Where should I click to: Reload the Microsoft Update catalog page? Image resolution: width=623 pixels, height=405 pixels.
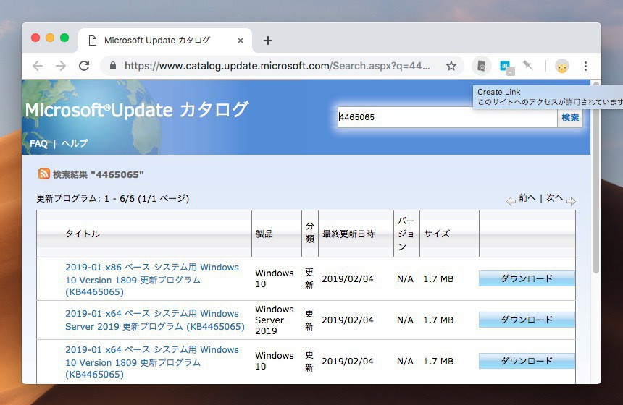[x=84, y=66]
